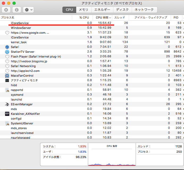Click the shield icon beside https://www.google.com
This screenshot has height=170, width=184.
point(7,33)
